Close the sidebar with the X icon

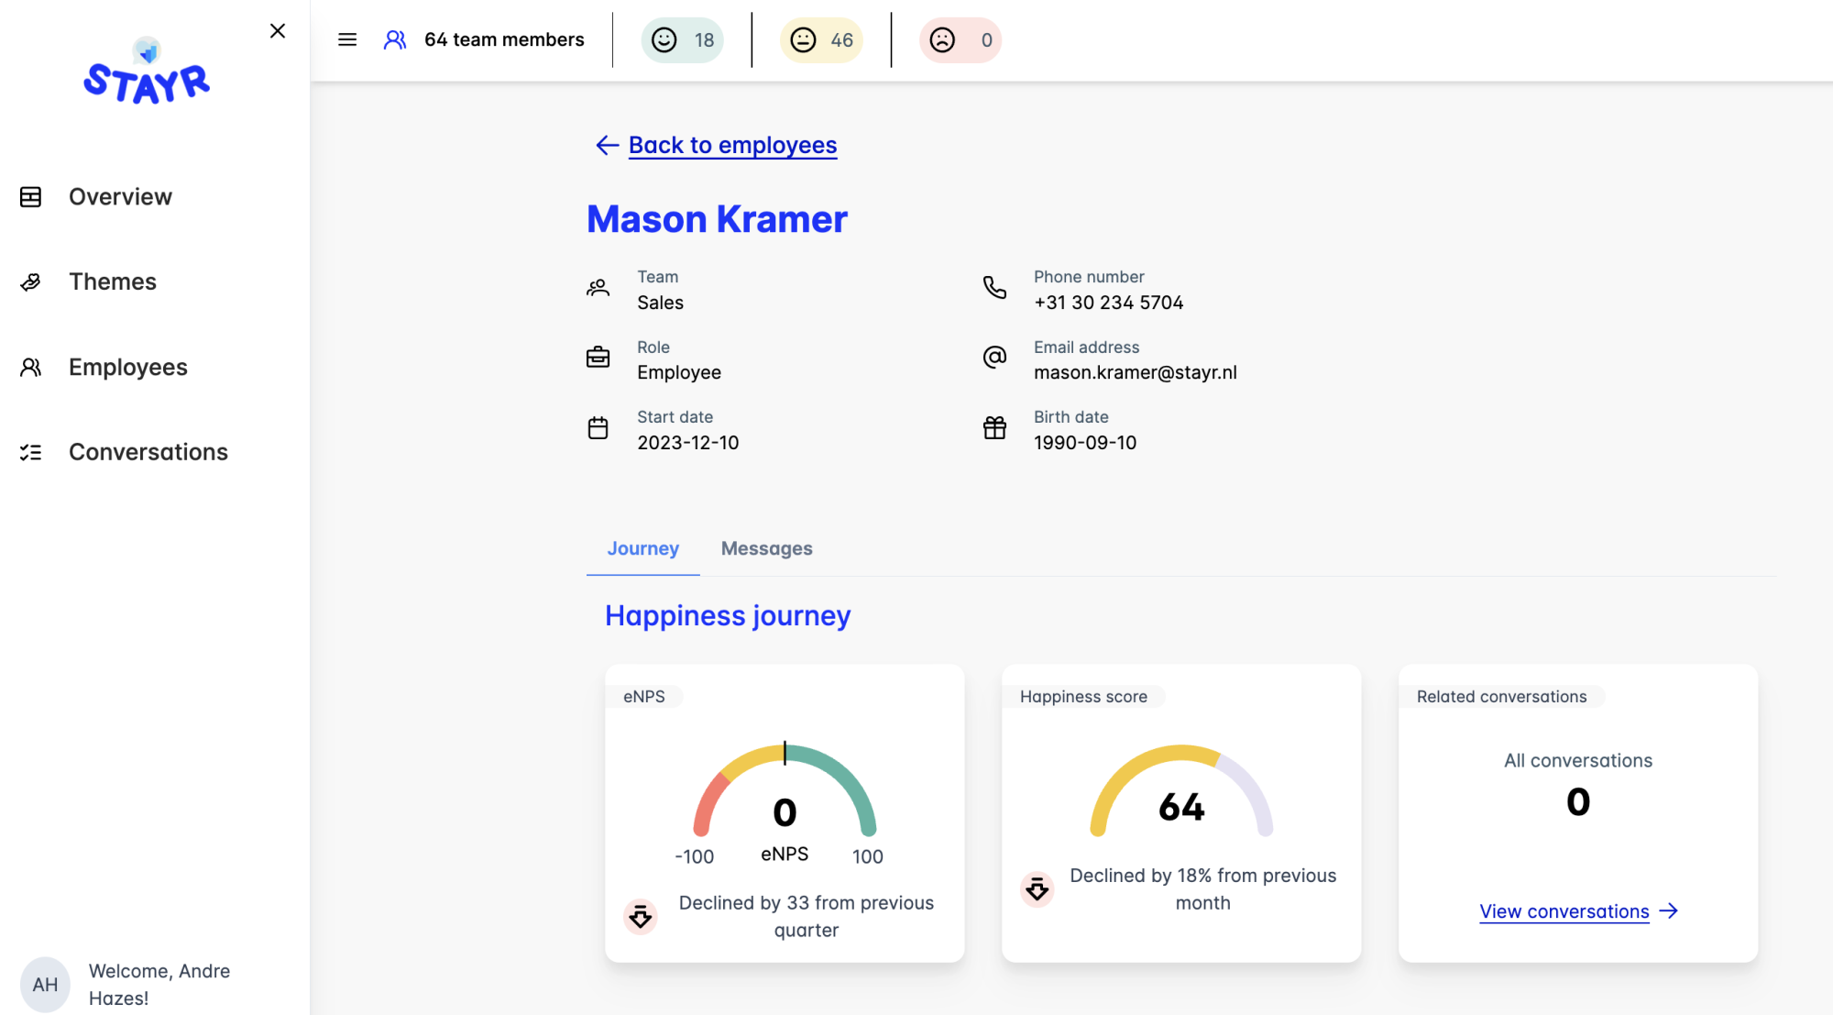point(278,31)
